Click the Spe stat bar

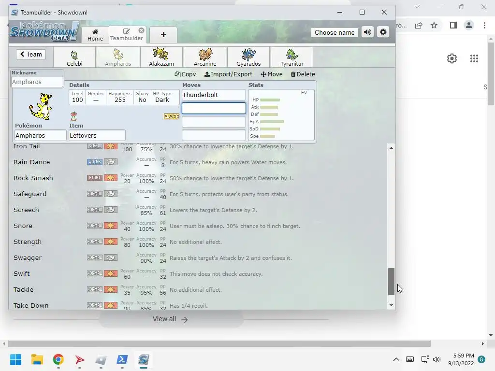click(x=267, y=136)
